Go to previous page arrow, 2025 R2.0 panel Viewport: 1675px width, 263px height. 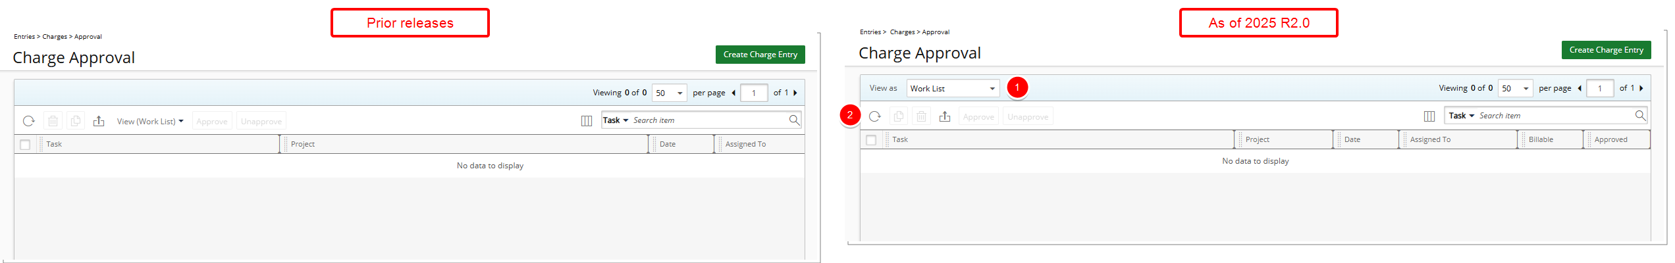click(1580, 88)
